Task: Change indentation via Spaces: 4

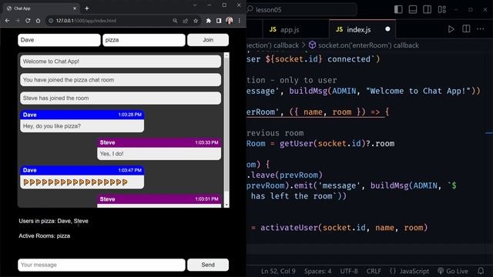Action: click(x=317, y=271)
